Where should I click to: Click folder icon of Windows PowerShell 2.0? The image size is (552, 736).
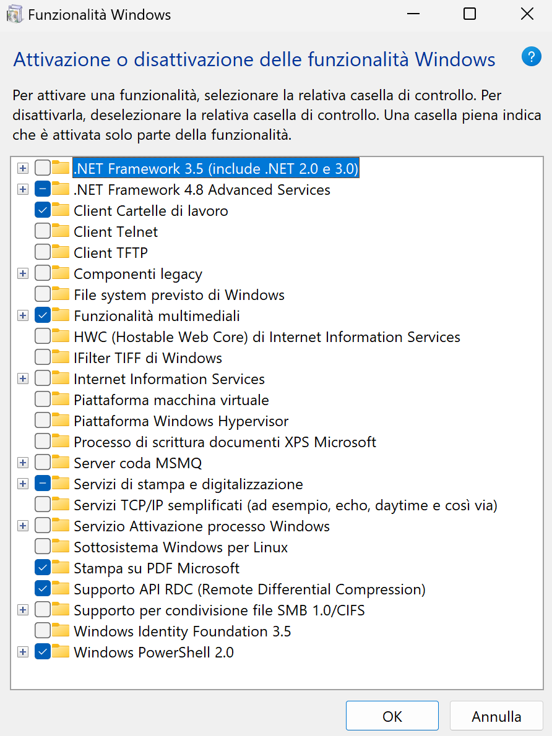coord(61,653)
